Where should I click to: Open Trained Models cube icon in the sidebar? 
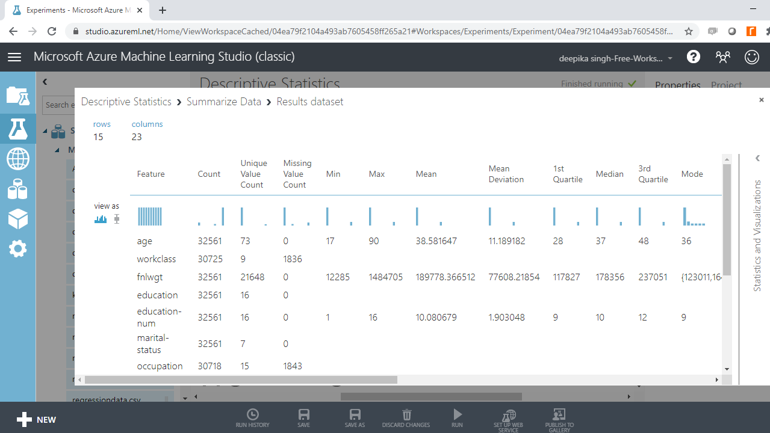tap(17, 219)
